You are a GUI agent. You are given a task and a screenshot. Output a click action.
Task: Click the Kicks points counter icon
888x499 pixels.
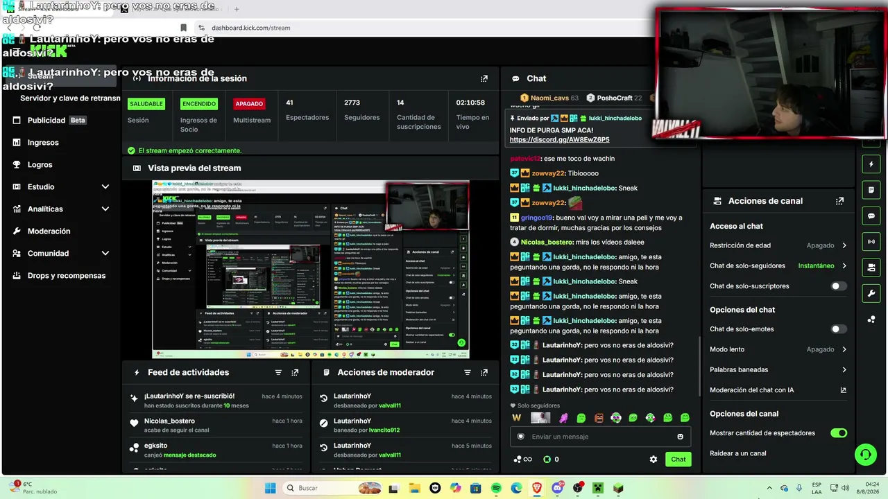point(547,459)
